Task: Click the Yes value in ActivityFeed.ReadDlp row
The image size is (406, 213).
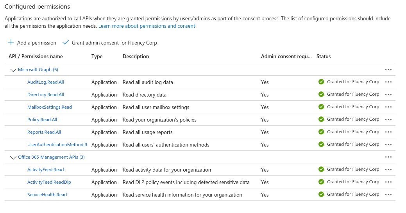Action: [265, 182]
